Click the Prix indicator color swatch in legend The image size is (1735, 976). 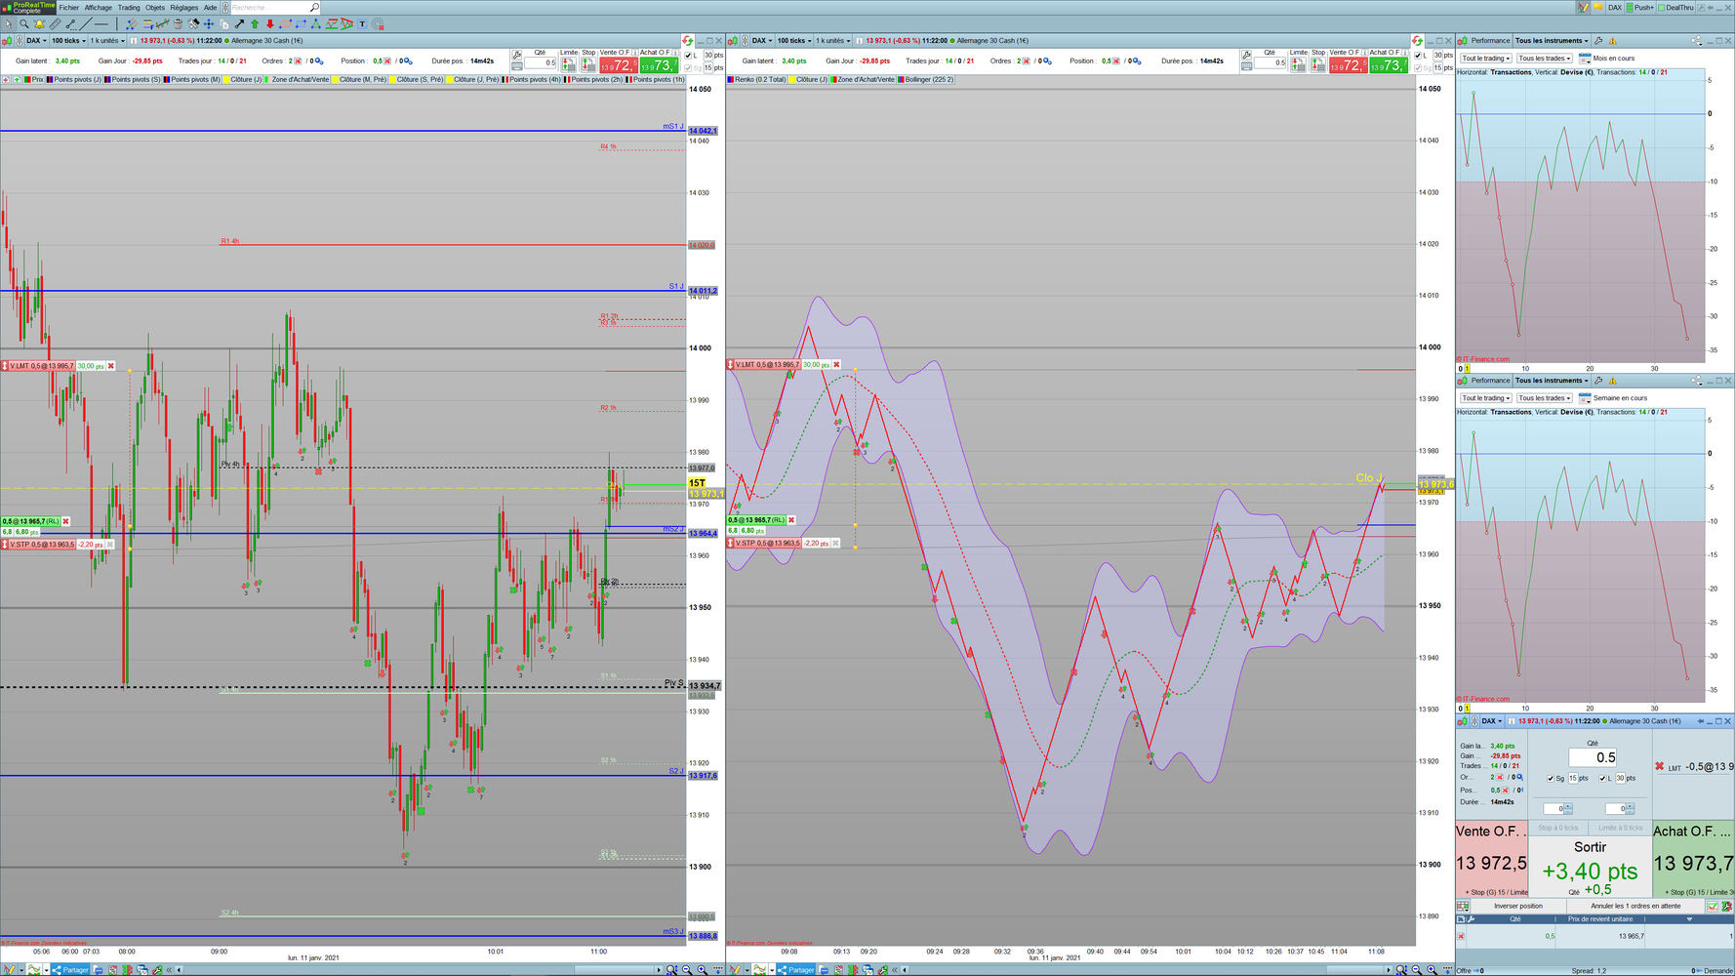pyautogui.click(x=27, y=80)
